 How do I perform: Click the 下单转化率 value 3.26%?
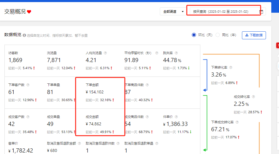219,75
